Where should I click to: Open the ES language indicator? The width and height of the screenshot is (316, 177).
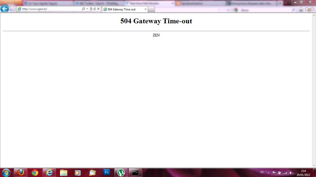[x=262, y=172]
